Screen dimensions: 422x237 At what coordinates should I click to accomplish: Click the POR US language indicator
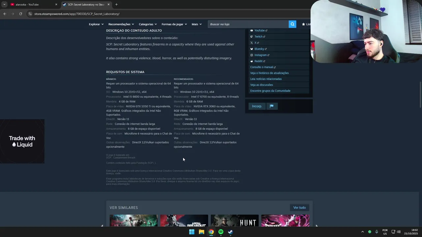point(385,232)
